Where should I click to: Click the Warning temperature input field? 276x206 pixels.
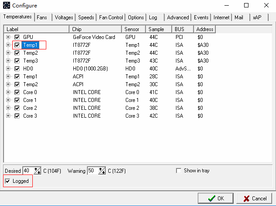(x=93, y=171)
